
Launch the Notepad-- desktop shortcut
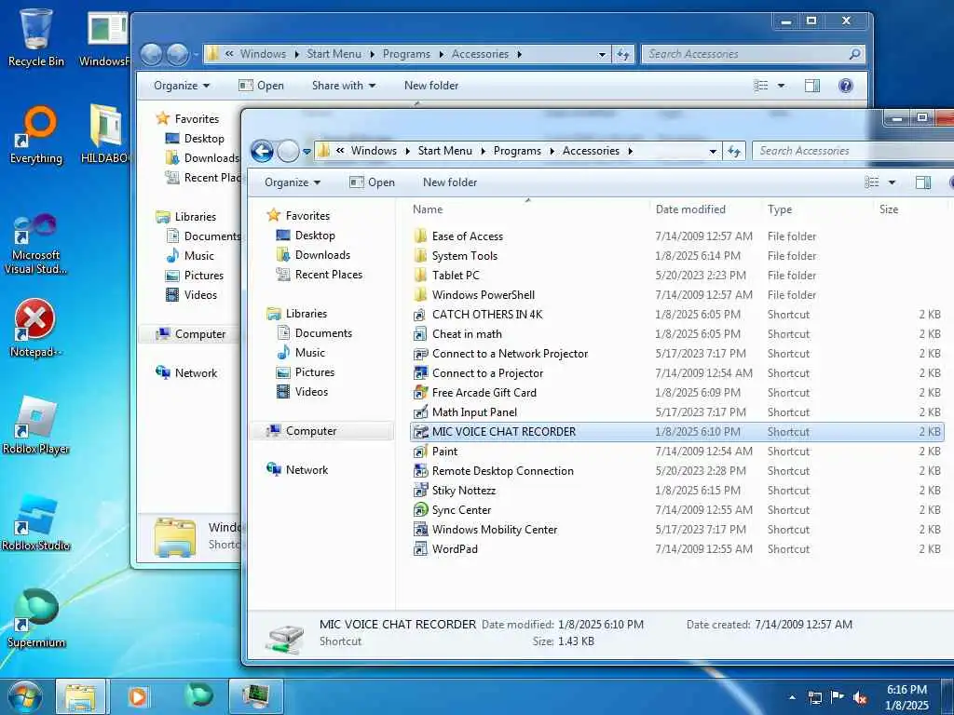tap(36, 329)
